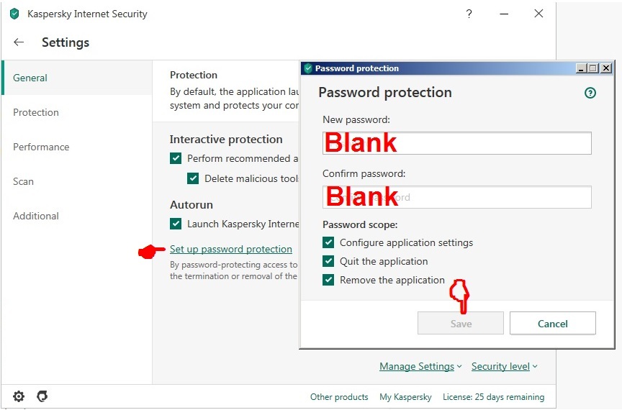Open help in Password protection dialog
622x410 pixels.
590,93
